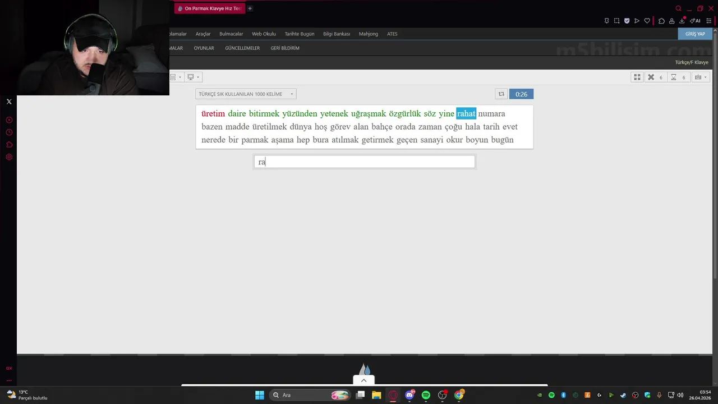Open the AI assistant button
The image size is (718, 404).
coord(695,21)
